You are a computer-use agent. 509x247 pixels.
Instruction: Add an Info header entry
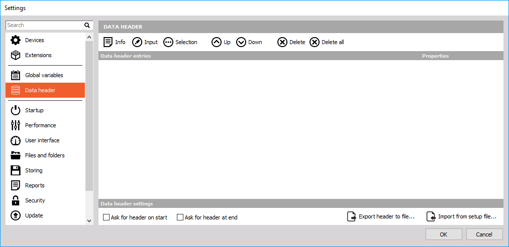114,42
